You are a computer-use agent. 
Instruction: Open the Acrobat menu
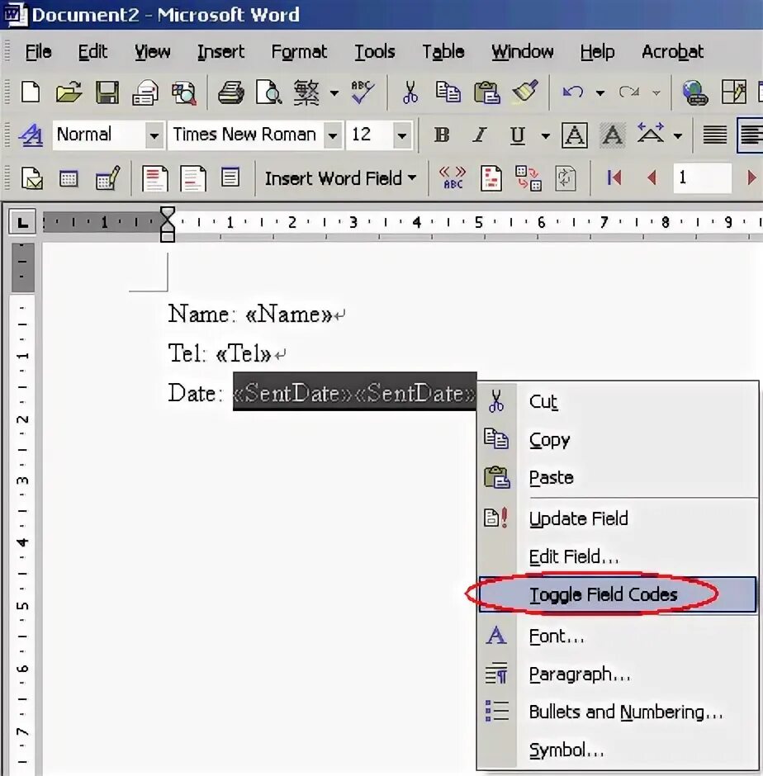click(x=672, y=51)
